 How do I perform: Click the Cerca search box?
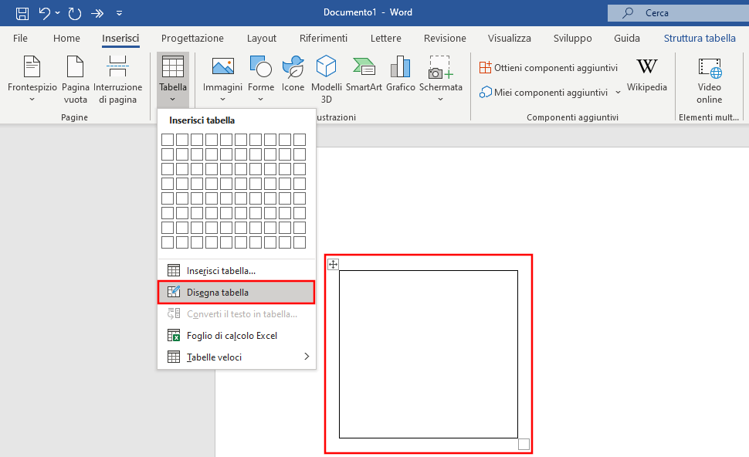point(678,13)
